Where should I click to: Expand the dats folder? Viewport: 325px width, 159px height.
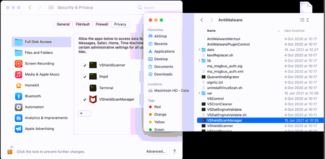coord(199,50)
